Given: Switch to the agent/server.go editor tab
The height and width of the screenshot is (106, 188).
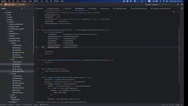Looking at the screenshot, I should [53, 9].
